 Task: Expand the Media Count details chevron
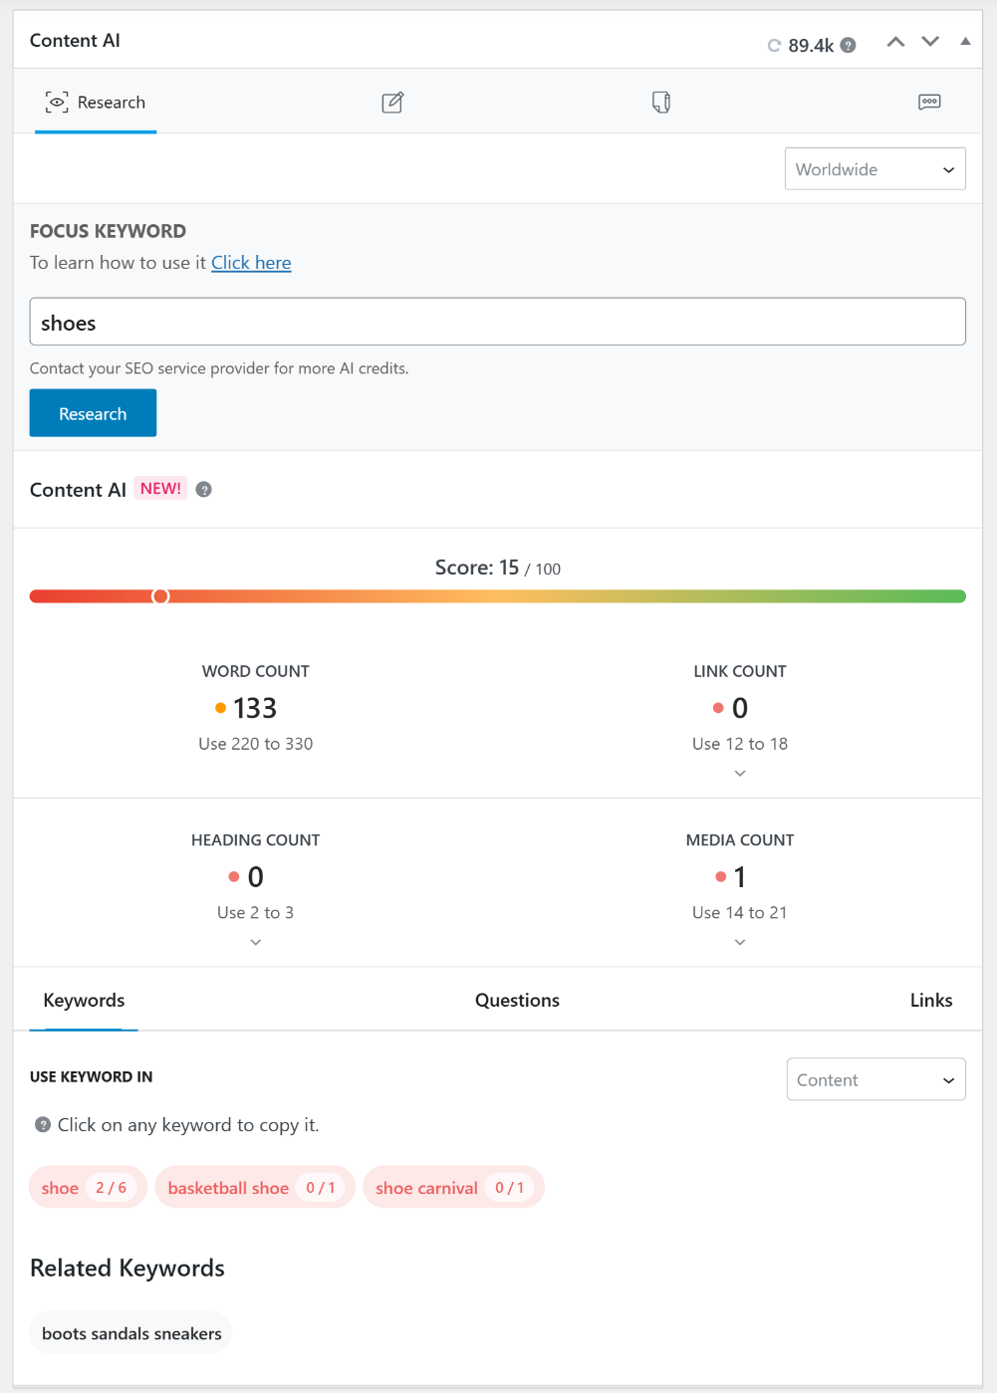(739, 941)
